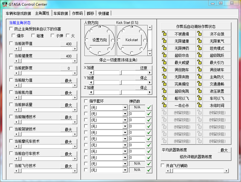Toggle the lock icon for 满街跑车
The width and height of the screenshot is (241, 182).
pos(164,69)
